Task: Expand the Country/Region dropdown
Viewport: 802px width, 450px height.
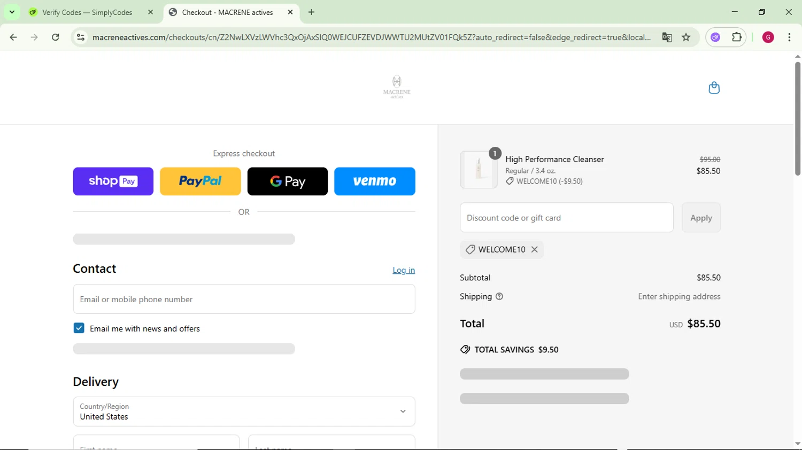Action: point(244,412)
